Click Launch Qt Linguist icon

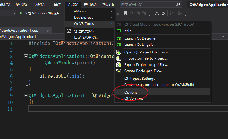tap(119, 45)
